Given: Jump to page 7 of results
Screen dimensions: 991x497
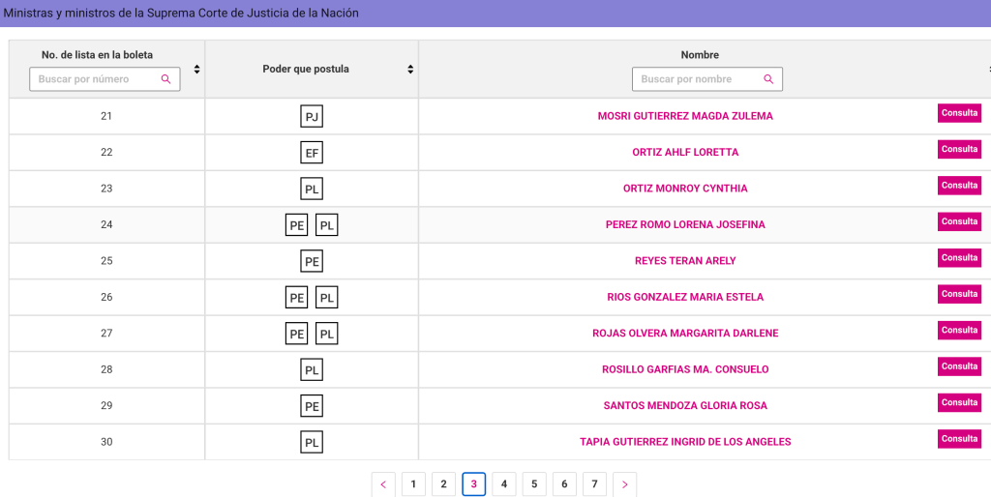Looking at the screenshot, I should tap(594, 484).
